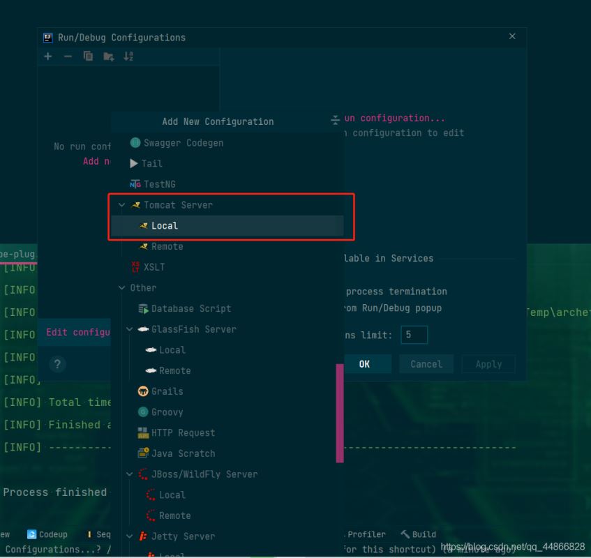Click the Tomcat Server cat icon

coord(135,205)
